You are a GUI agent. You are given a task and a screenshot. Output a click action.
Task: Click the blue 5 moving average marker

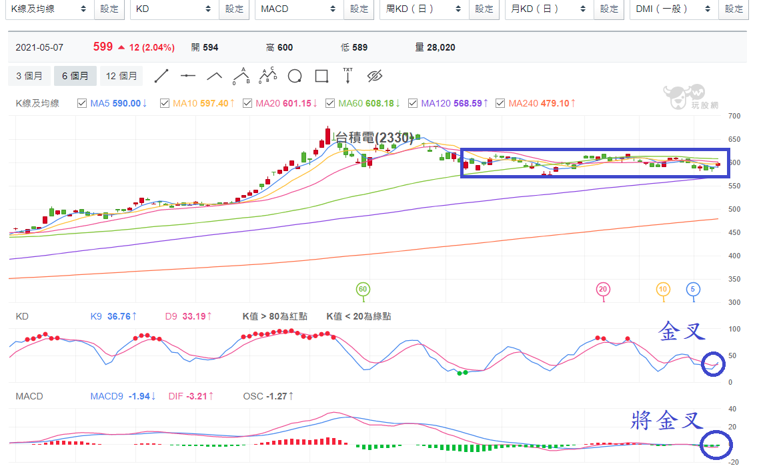click(x=693, y=289)
